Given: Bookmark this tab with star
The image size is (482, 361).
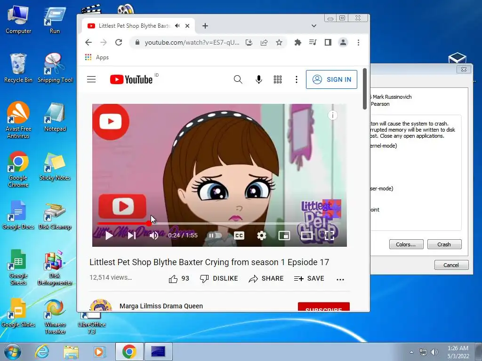Looking at the screenshot, I should (279, 42).
